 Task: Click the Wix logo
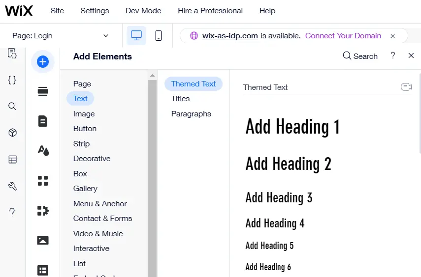(x=19, y=11)
